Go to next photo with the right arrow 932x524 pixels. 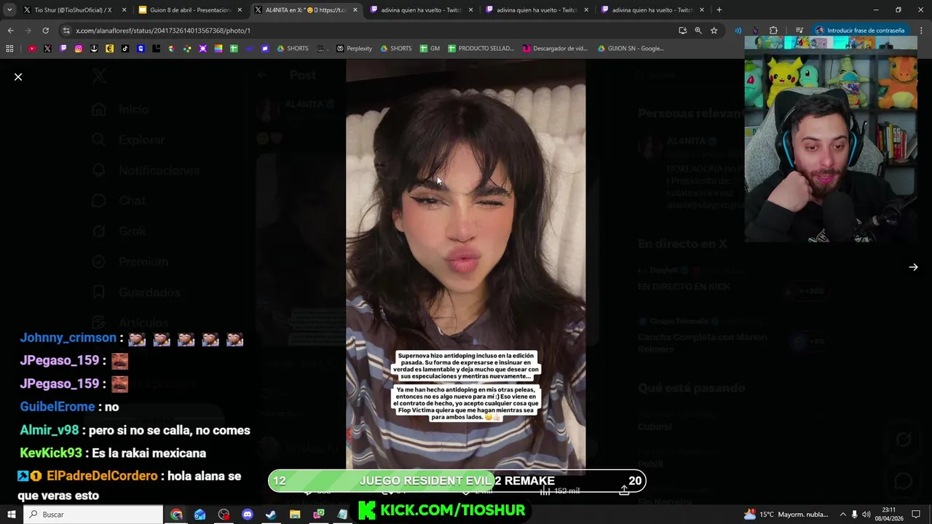tap(913, 267)
